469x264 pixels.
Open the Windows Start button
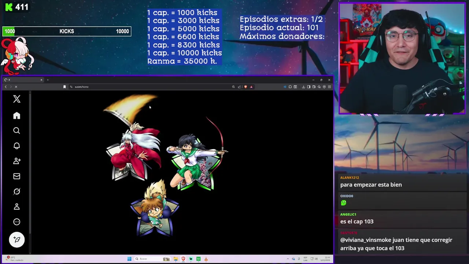129,259
